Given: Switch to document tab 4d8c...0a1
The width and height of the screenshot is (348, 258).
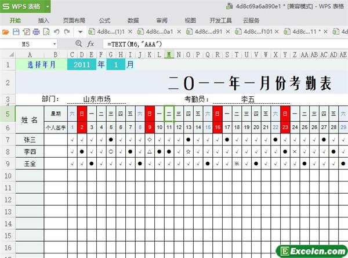Looking at the screenshot, I should [x=155, y=32].
